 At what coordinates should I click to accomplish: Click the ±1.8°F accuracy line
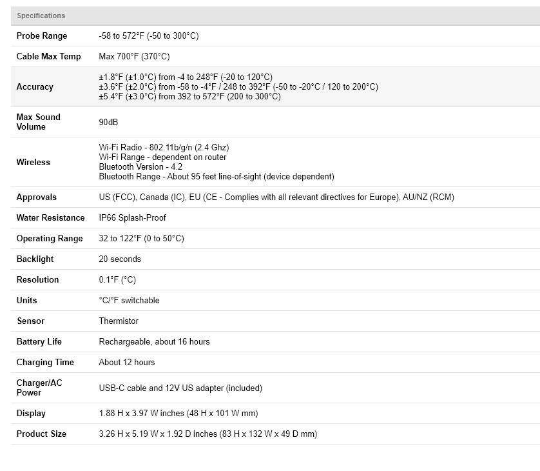click(x=186, y=77)
